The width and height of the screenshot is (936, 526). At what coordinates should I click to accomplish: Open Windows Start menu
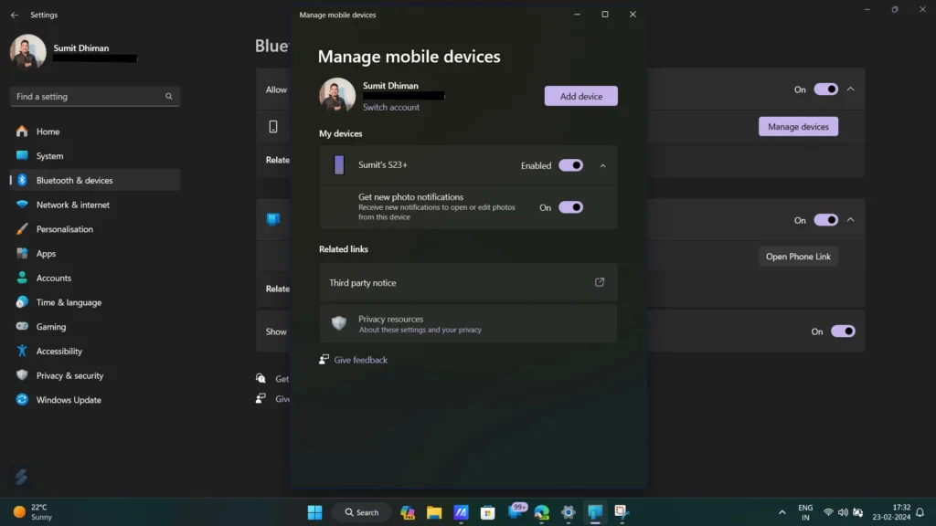[314, 512]
